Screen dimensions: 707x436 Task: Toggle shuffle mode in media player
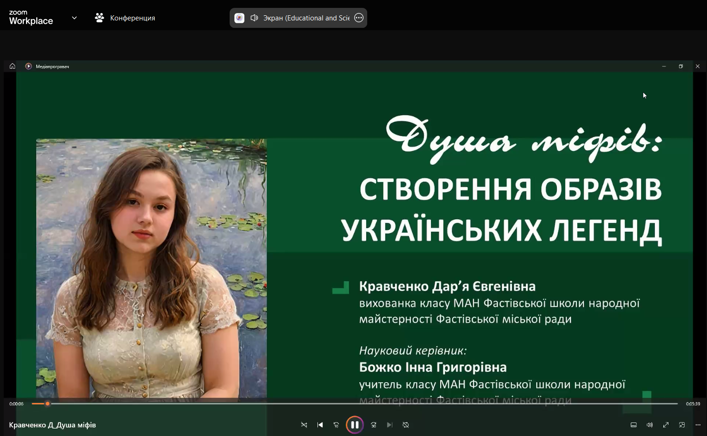[304, 425]
